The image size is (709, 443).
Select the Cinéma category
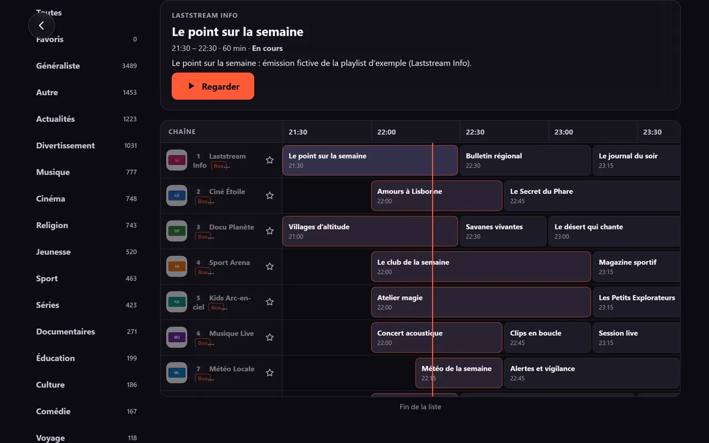pyautogui.click(x=86, y=199)
